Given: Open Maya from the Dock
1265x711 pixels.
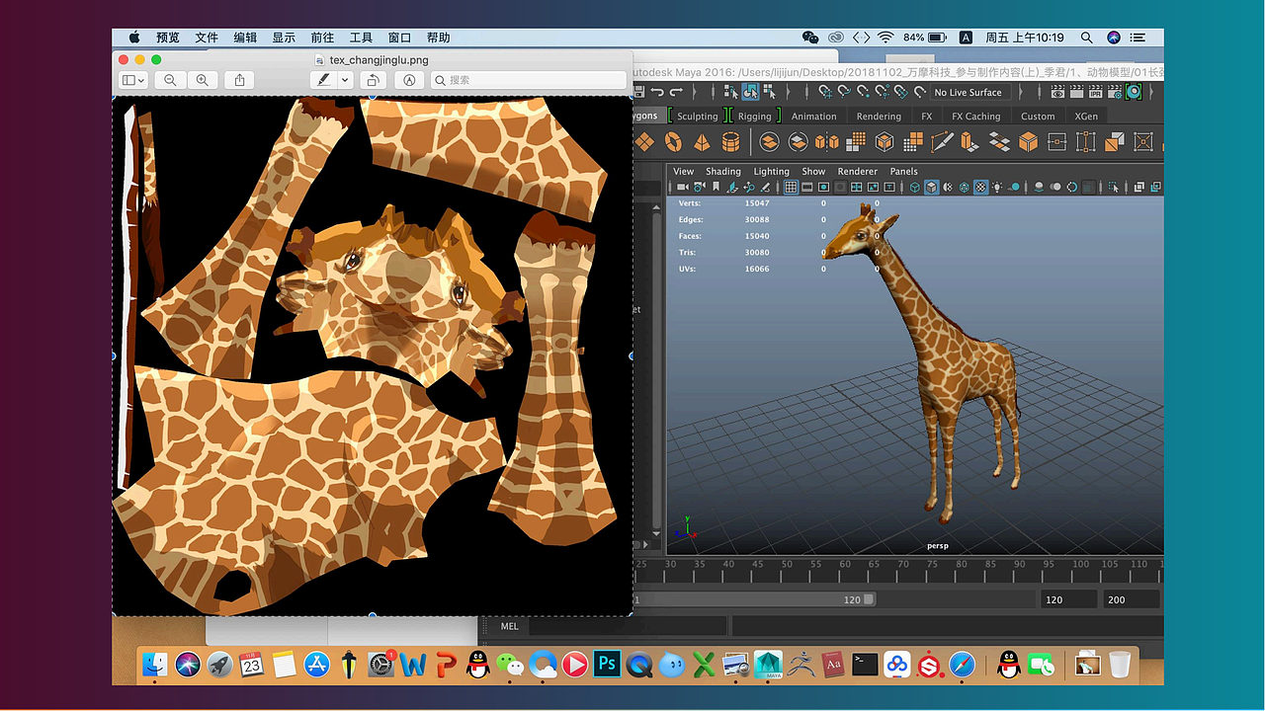Looking at the screenshot, I should click(x=769, y=664).
